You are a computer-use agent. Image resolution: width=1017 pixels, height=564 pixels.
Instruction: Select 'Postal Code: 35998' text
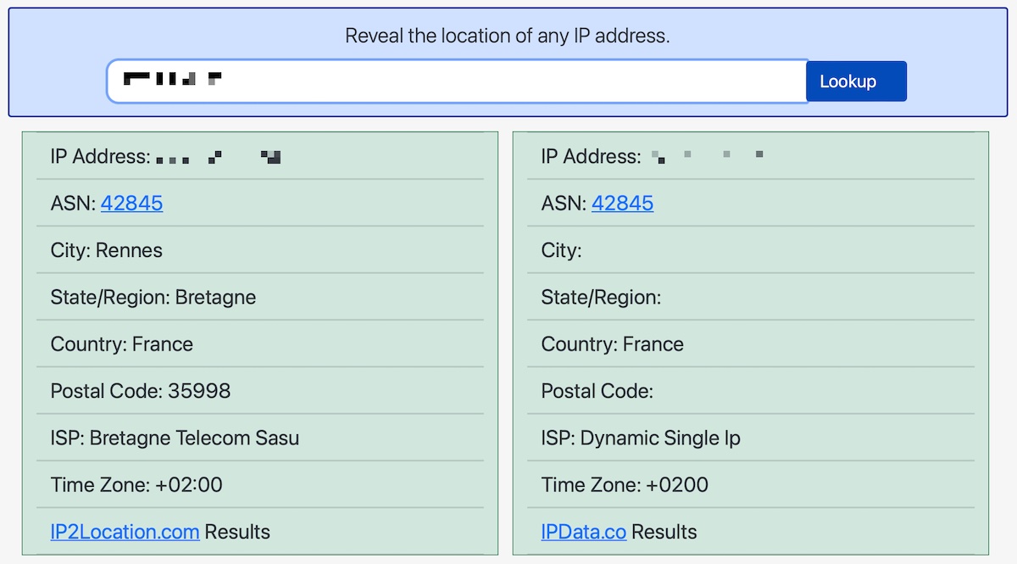(x=141, y=391)
